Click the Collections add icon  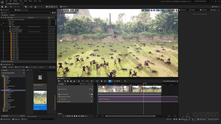21,116
